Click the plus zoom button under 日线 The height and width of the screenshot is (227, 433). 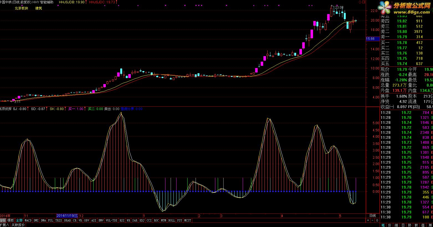(368, 220)
